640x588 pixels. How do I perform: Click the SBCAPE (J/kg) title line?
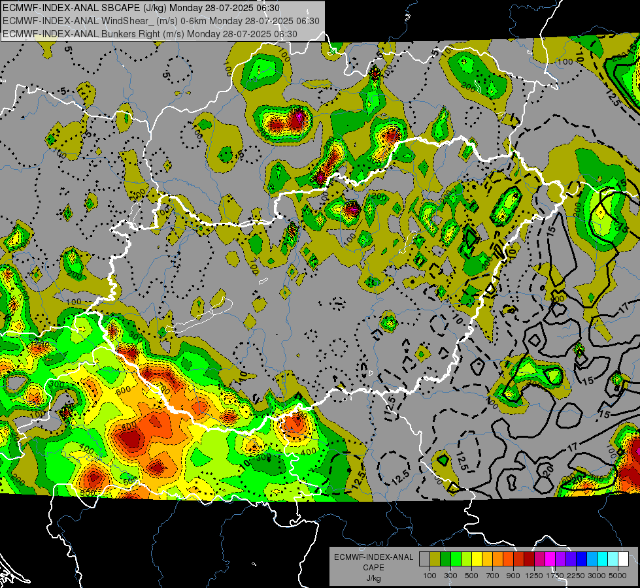[x=141, y=8]
